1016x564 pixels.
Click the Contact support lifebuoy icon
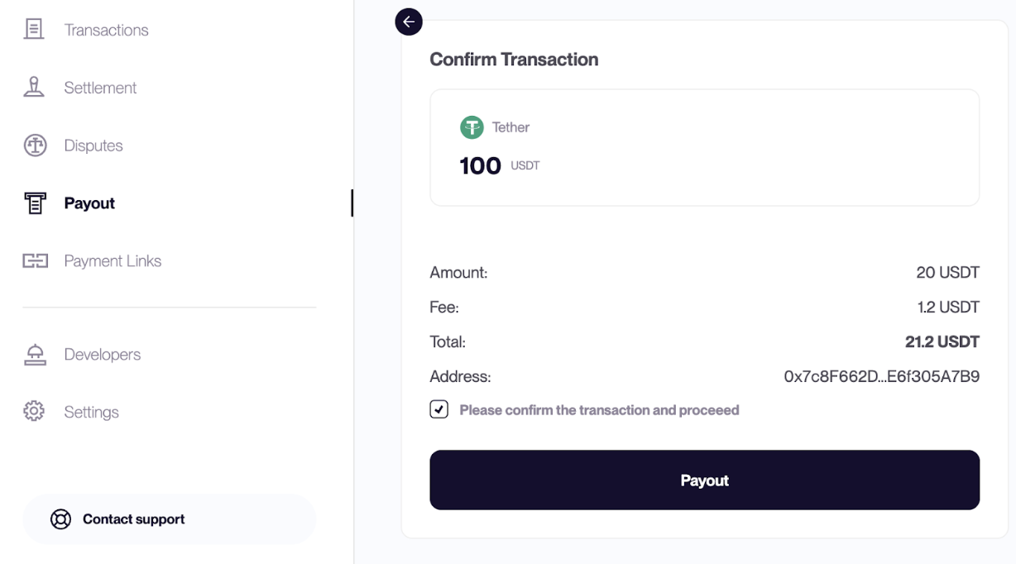(x=60, y=519)
